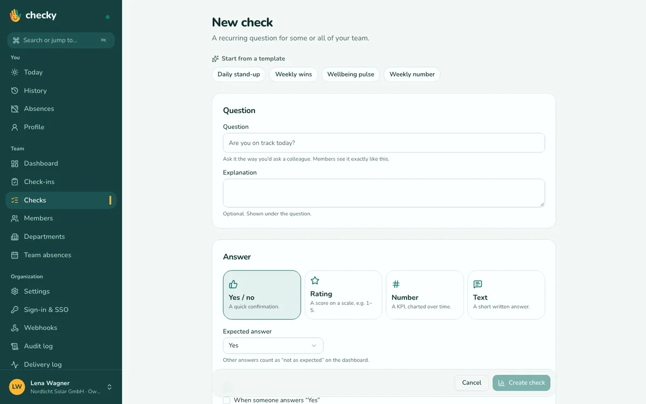Image resolution: width=646 pixels, height=404 pixels.
Task: Open the Today page
Action: point(61,72)
